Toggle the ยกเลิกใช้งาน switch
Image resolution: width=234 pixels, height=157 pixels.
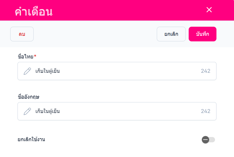tap(208, 140)
